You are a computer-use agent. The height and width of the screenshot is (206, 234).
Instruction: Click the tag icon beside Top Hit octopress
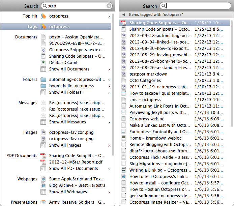(43, 16)
